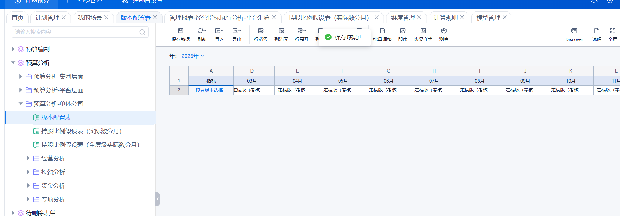Click the Refresh (刷新) toolbar icon
This screenshot has width=620, height=216.
click(x=202, y=31)
